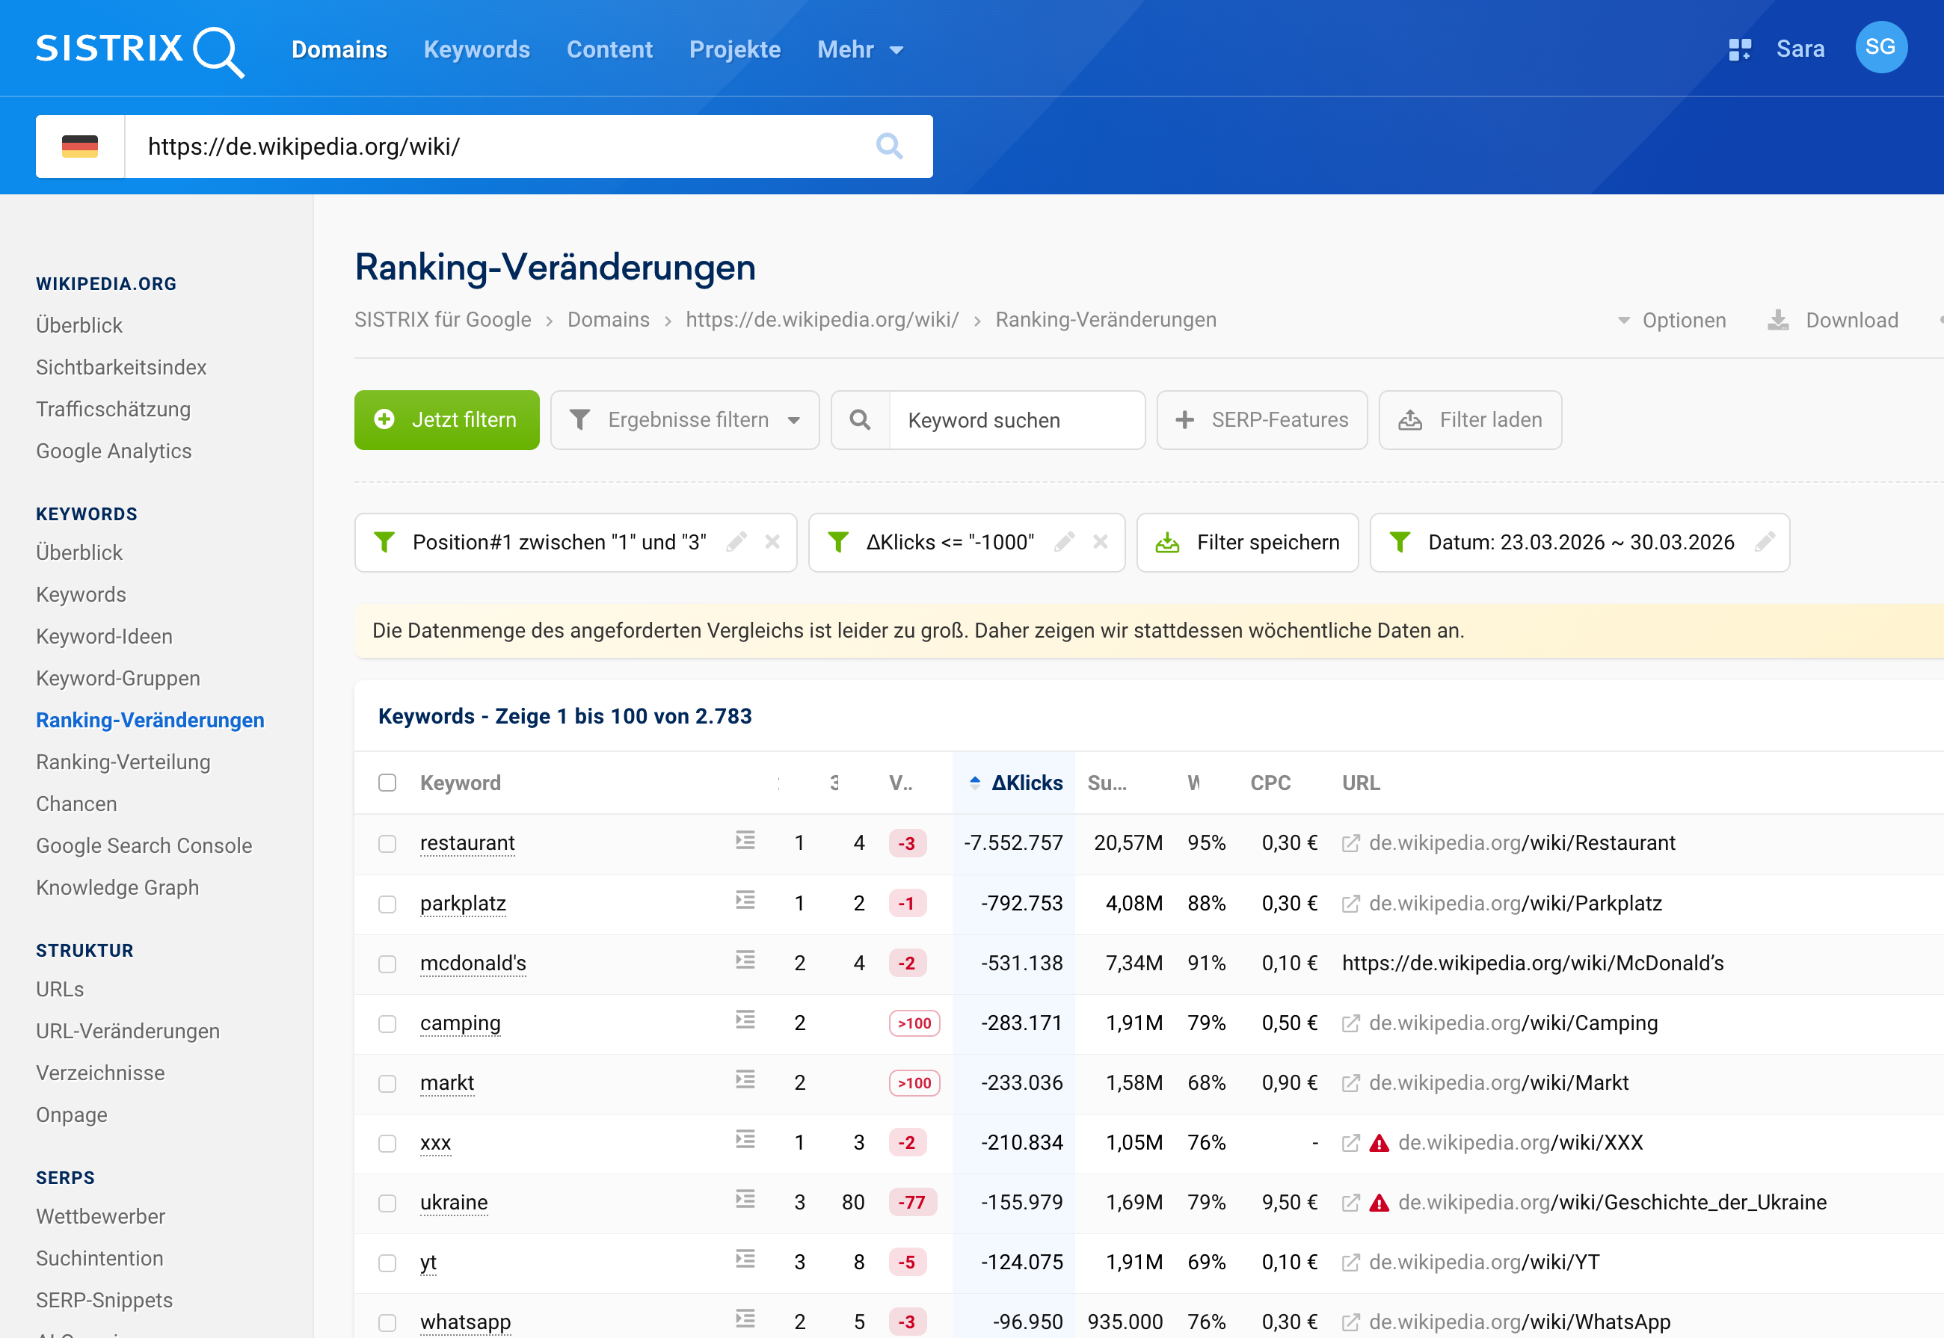Switch to the Keywords navigation item
The width and height of the screenshot is (1944, 1338).
pos(476,49)
